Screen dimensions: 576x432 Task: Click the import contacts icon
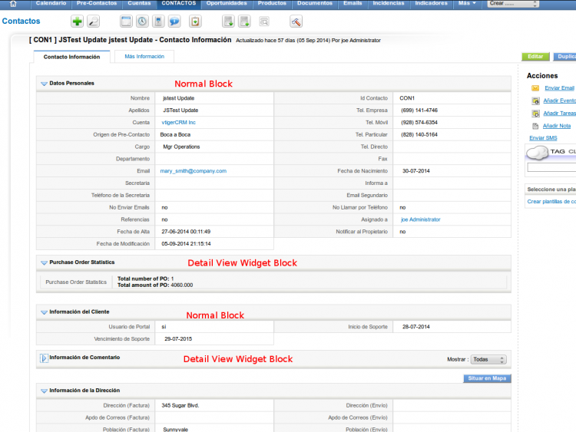(x=228, y=21)
